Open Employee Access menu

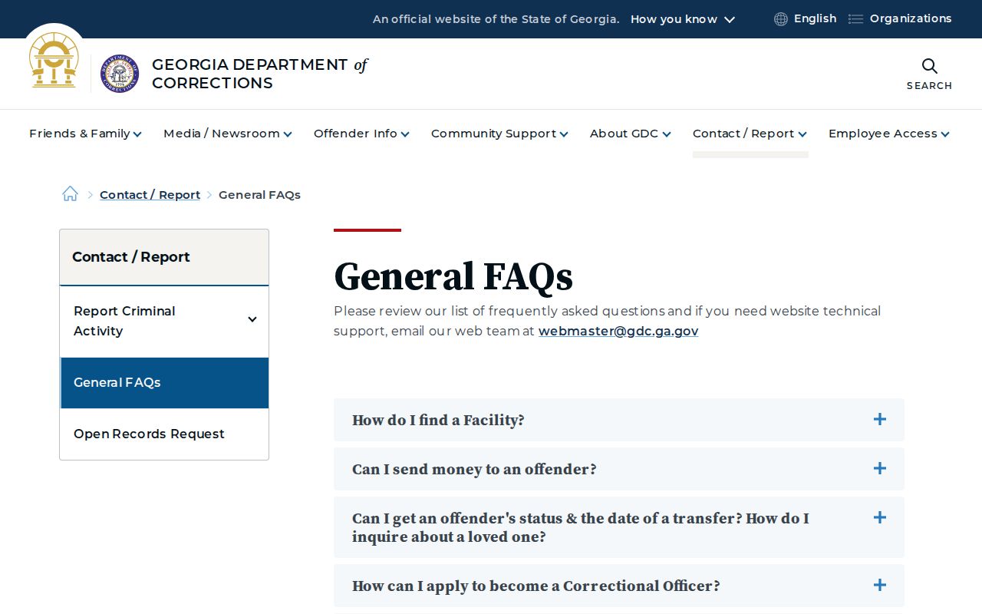889,134
